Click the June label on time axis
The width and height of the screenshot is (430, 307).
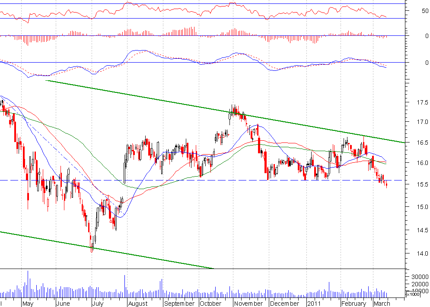coord(63,304)
